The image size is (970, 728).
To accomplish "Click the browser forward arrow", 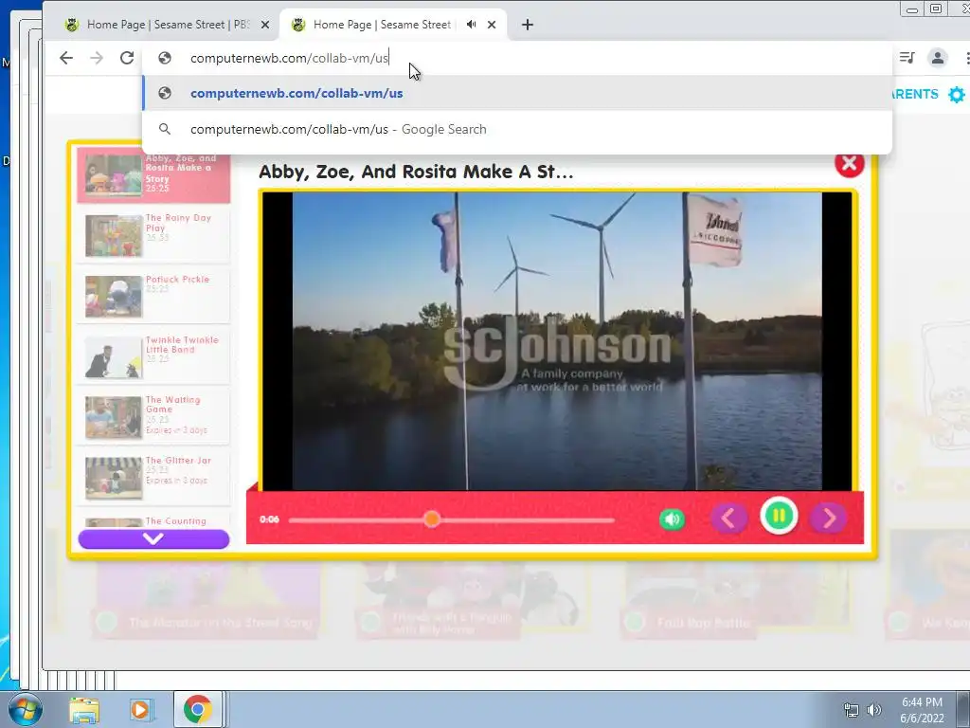I will 97,58.
